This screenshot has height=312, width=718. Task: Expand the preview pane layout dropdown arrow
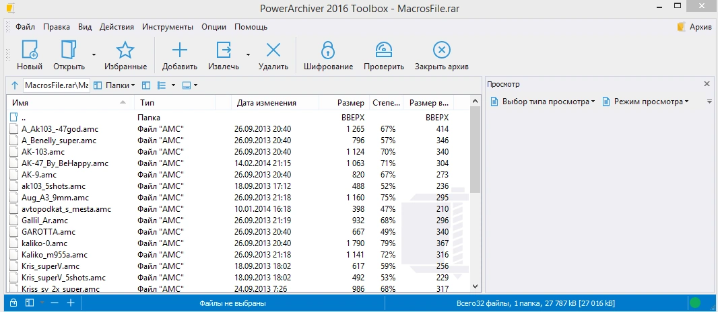point(196,85)
